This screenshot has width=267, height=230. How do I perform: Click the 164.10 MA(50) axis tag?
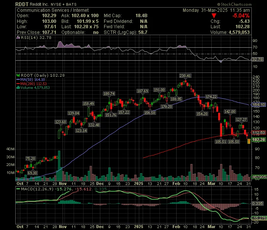[x=259, y=105]
